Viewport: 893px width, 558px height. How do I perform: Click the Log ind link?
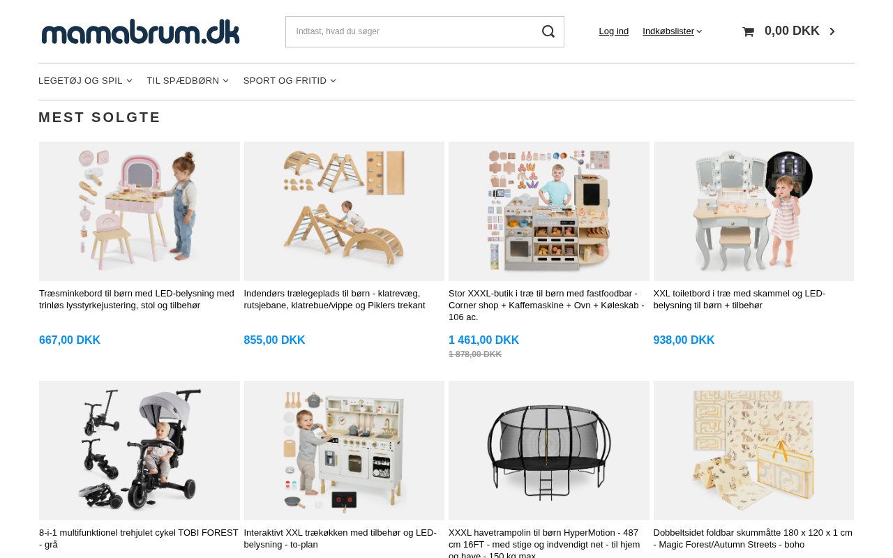click(x=614, y=31)
